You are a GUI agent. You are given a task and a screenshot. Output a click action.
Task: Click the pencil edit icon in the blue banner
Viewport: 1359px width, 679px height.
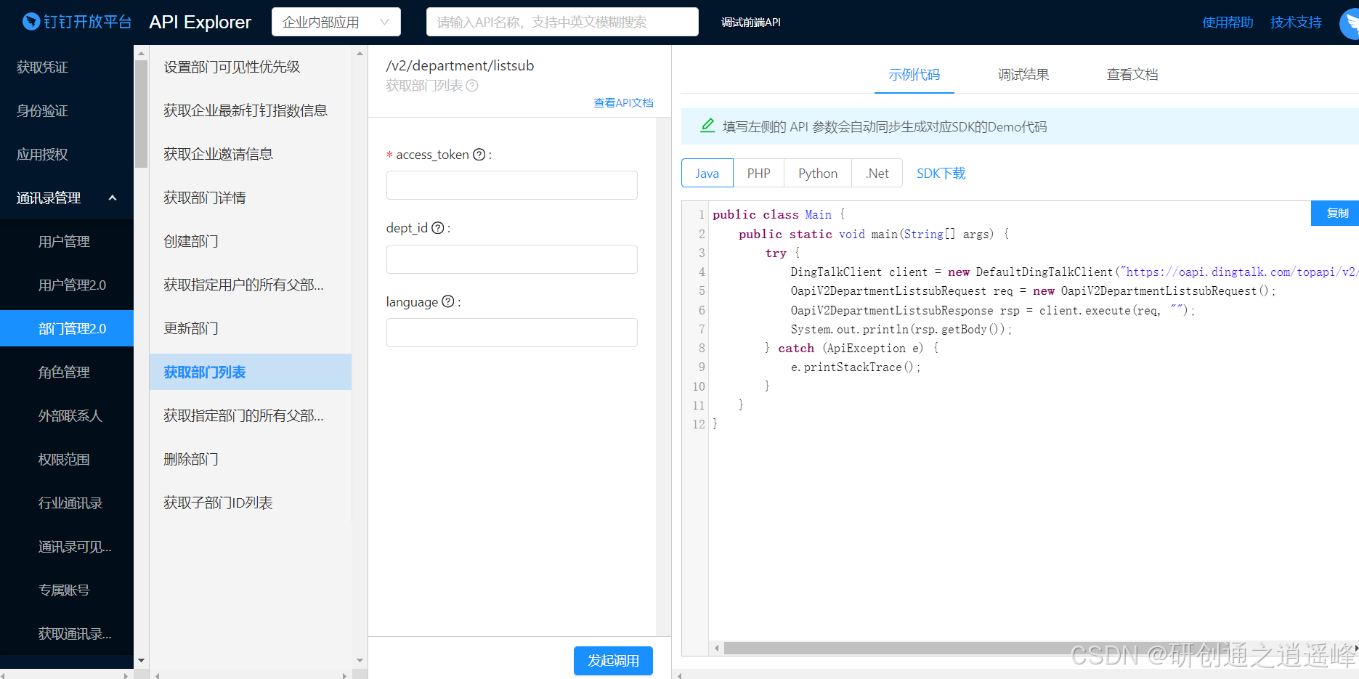coord(707,125)
